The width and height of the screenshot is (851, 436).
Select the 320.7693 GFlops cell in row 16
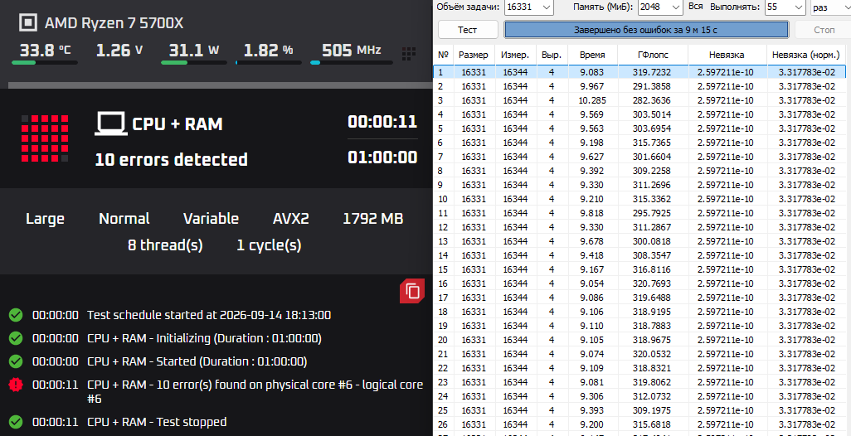point(651,283)
